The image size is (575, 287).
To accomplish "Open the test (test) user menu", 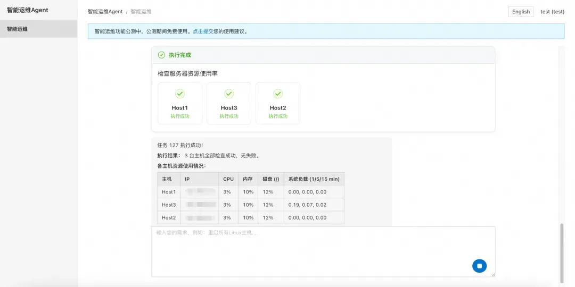I will (552, 12).
